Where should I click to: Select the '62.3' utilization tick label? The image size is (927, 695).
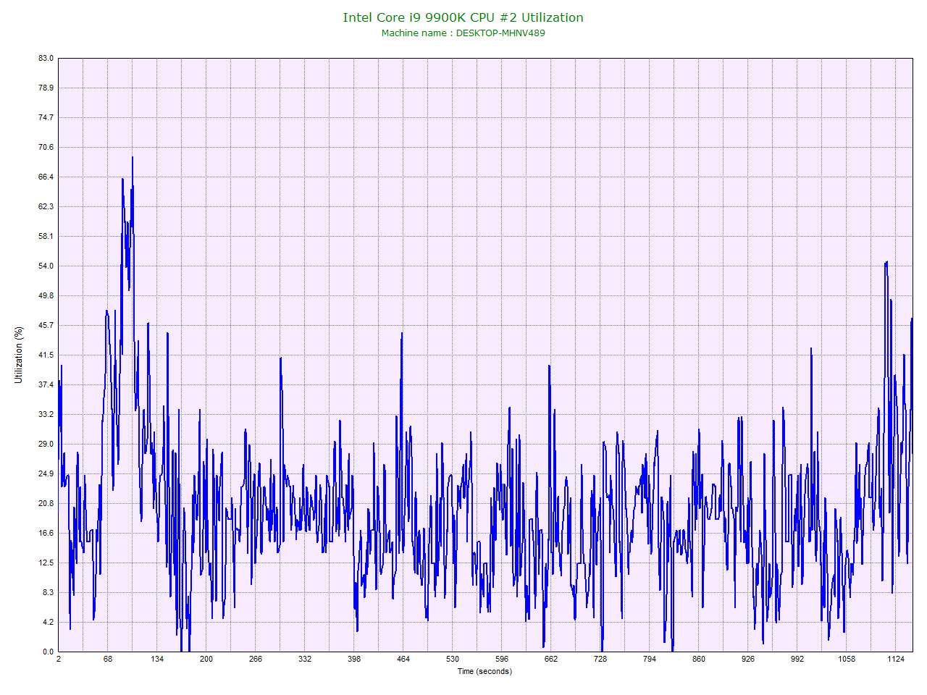pyautogui.click(x=46, y=207)
